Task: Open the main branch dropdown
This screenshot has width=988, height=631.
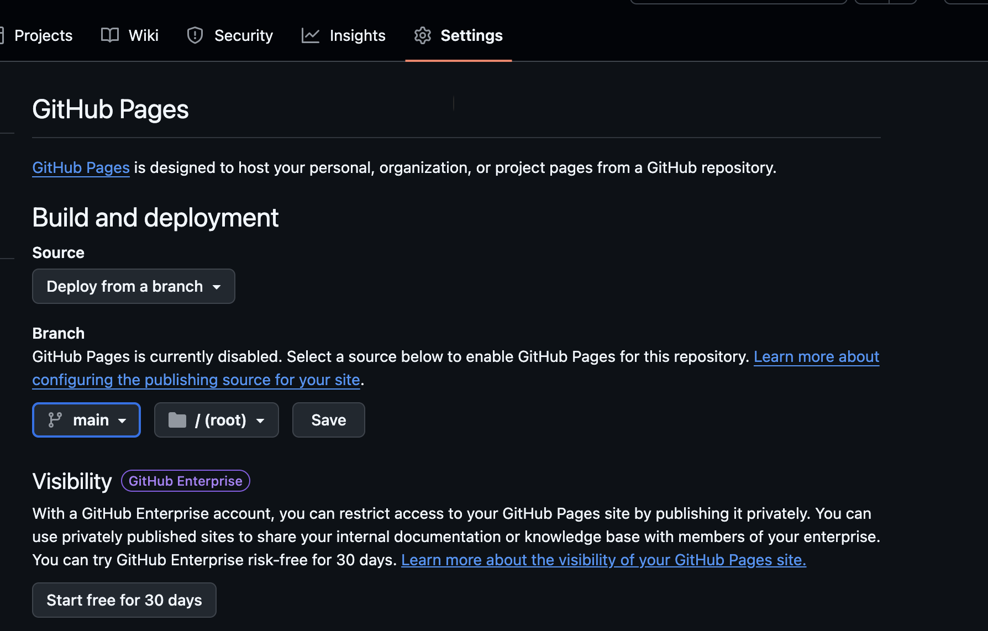Action: [86, 420]
